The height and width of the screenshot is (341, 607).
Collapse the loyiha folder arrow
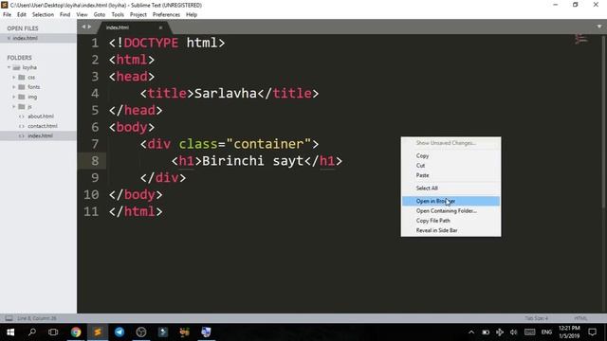pos(9,67)
